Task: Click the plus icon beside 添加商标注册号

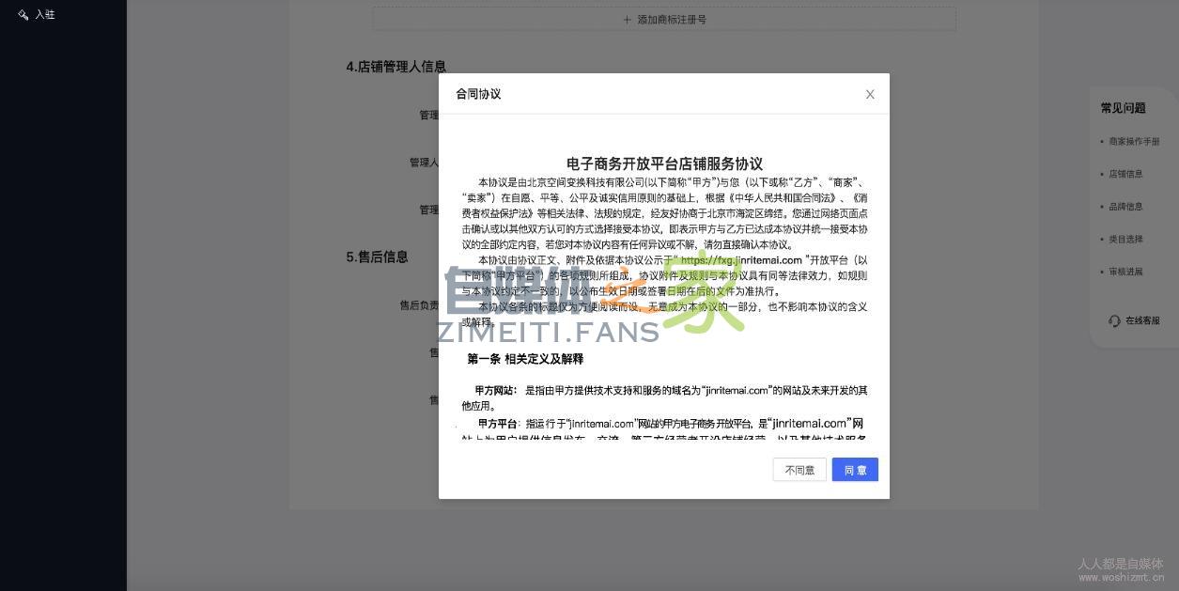Action: [628, 19]
